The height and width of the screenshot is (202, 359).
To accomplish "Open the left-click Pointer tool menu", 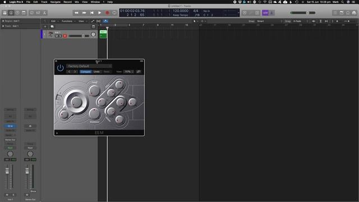I will tap(195, 21).
